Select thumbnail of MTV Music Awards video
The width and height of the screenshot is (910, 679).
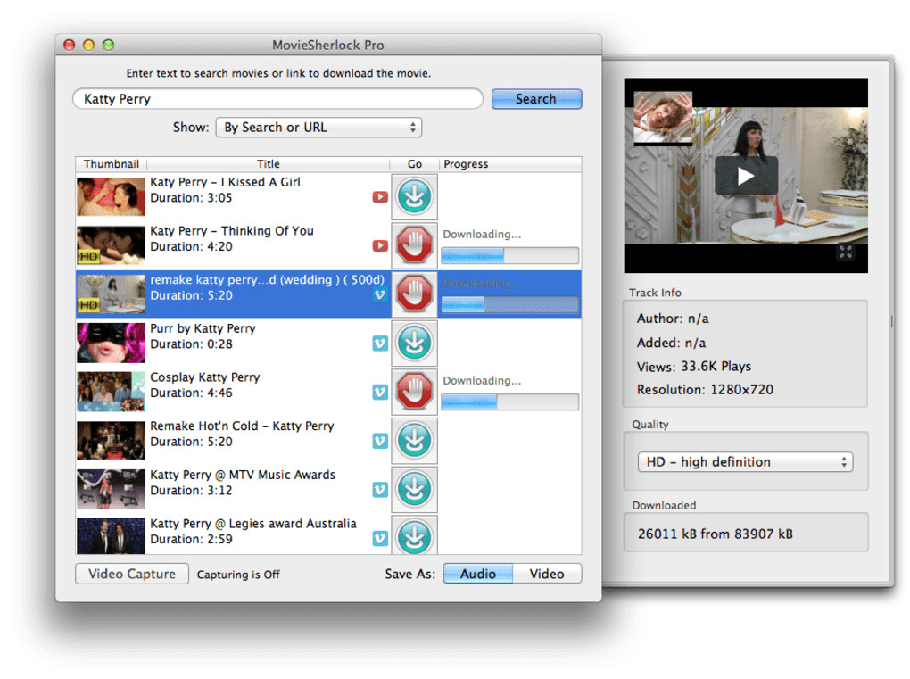point(111,489)
